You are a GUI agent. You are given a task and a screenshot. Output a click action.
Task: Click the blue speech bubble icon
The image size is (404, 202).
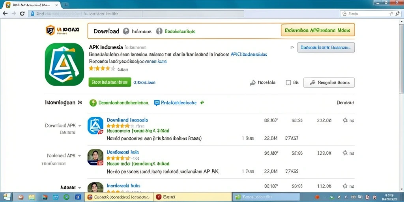pyautogui.click(x=157, y=103)
